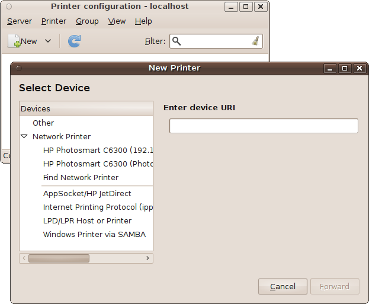Choose LPD/LPR Host or Printer
369x304 pixels.
[x=87, y=221]
